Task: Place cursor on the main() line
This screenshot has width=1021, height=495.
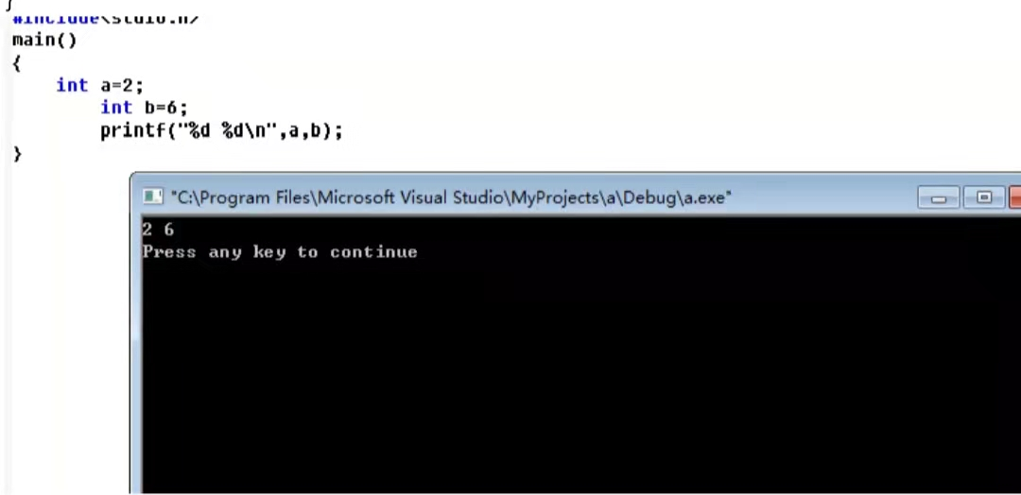Action: point(44,41)
